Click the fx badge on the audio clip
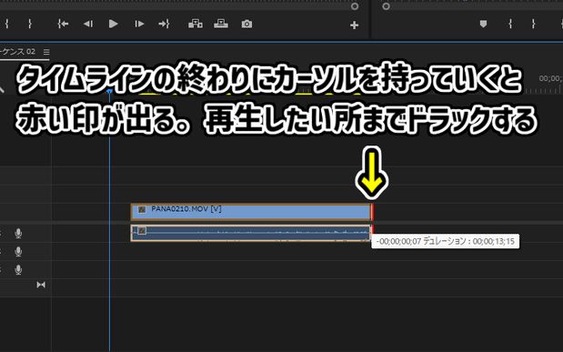 coord(142,230)
